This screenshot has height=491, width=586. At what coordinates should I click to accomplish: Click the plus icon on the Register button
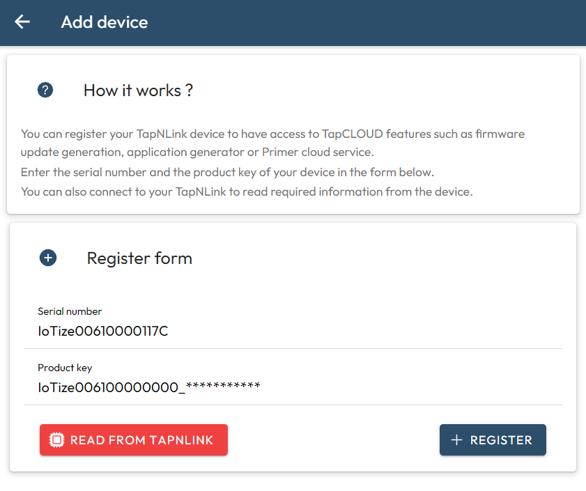457,440
